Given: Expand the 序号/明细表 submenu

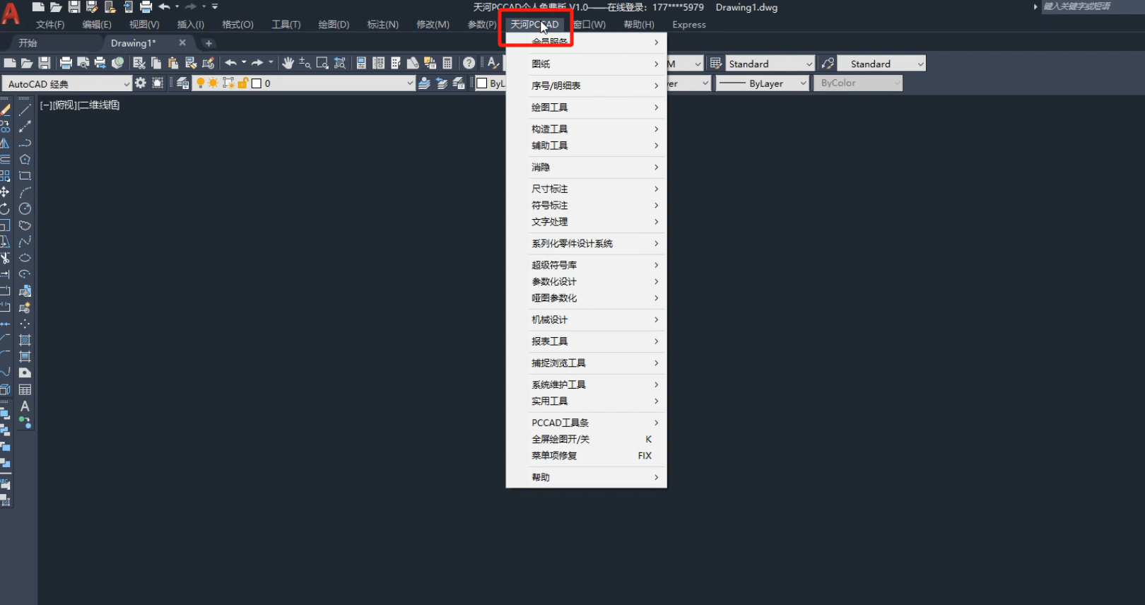Looking at the screenshot, I should pyautogui.click(x=587, y=86).
